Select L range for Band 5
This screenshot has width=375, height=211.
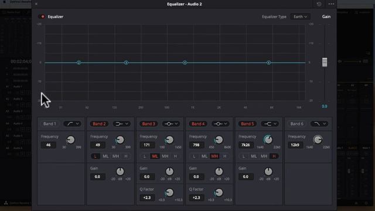(x=244, y=156)
